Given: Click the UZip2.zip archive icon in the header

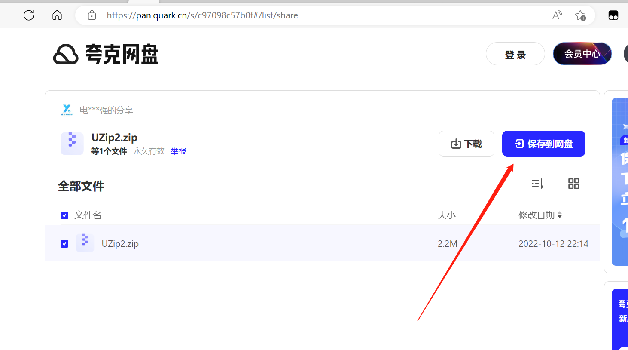Looking at the screenshot, I should 72,143.
